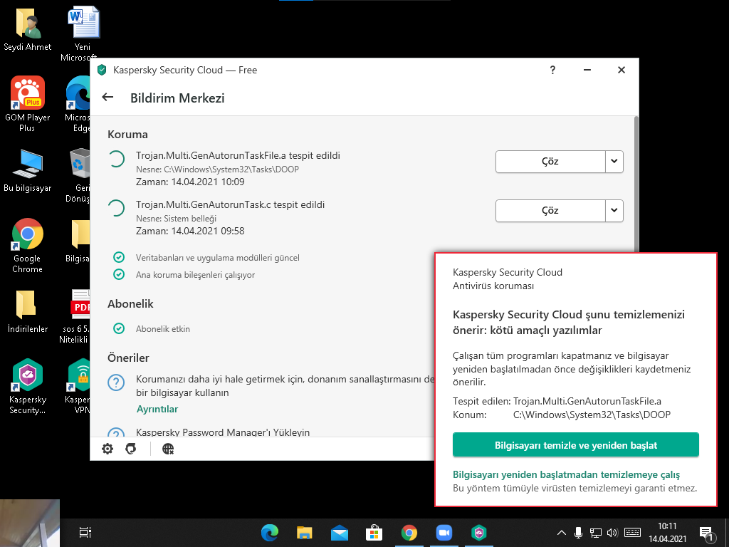The image size is (729, 547).
Task: Open Zoom from the taskbar
Action: click(444, 533)
